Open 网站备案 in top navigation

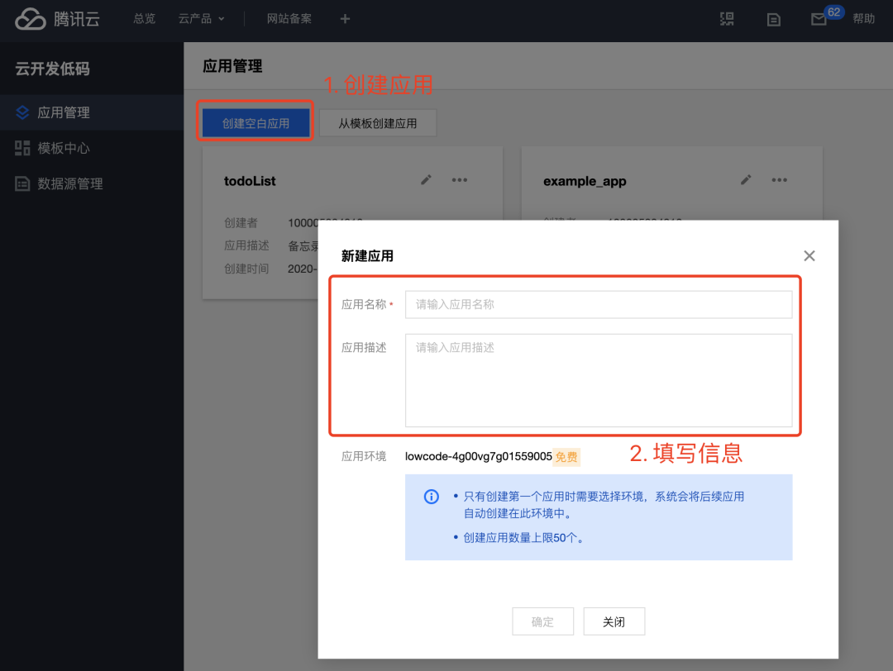pyautogui.click(x=289, y=19)
